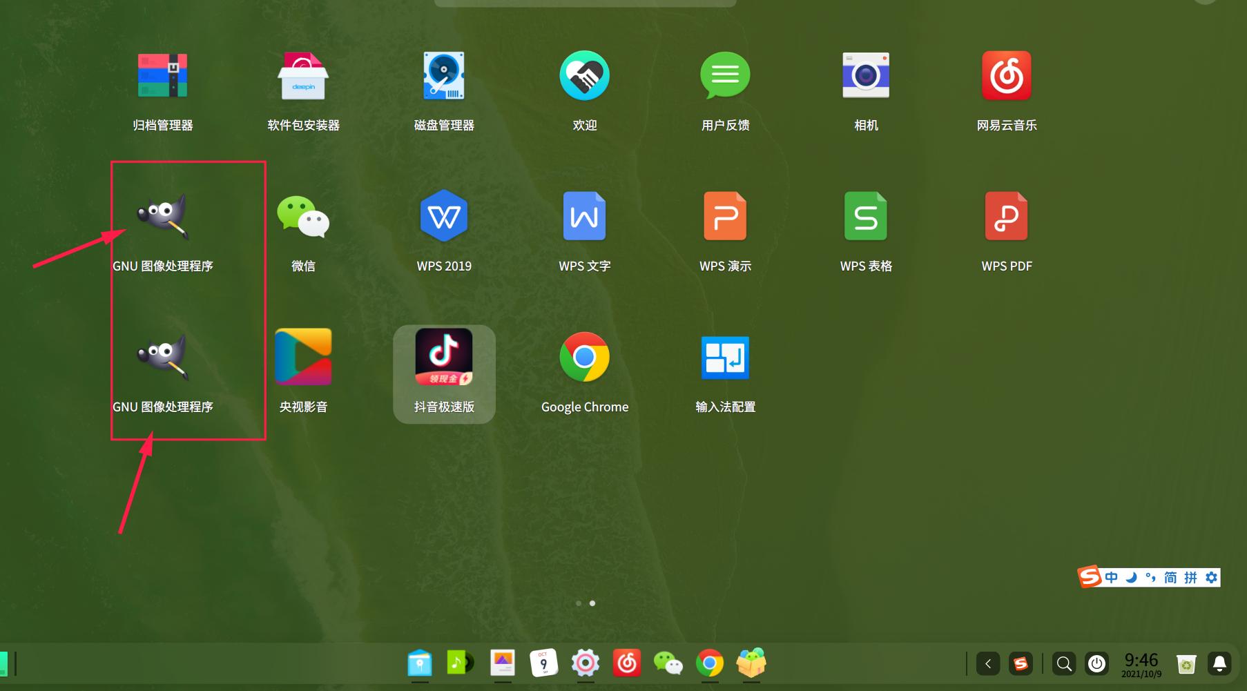Open 微信 from the launcher grid
The height and width of the screenshot is (691, 1247).
coord(303,217)
